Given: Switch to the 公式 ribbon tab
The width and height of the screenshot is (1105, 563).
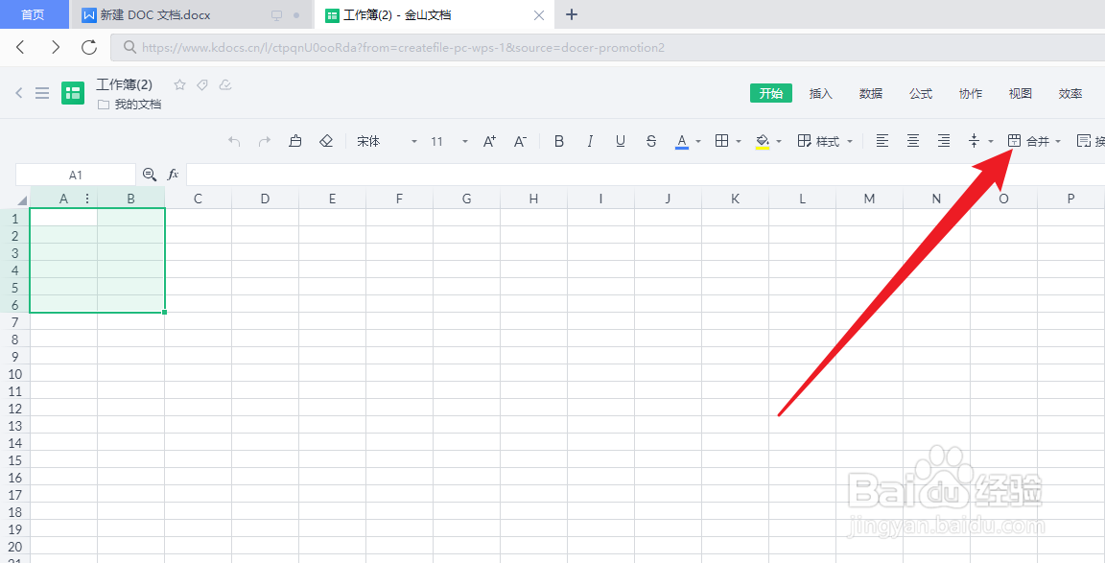Looking at the screenshot, I should (x=921, y=93).
